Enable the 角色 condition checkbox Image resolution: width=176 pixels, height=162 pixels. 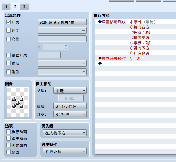coord(8,72)
